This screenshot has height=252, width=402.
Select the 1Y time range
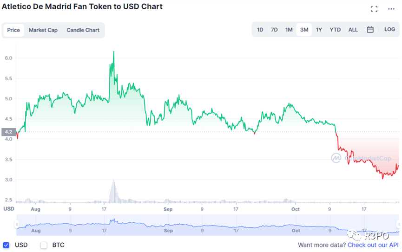click(x=319, y=30)
